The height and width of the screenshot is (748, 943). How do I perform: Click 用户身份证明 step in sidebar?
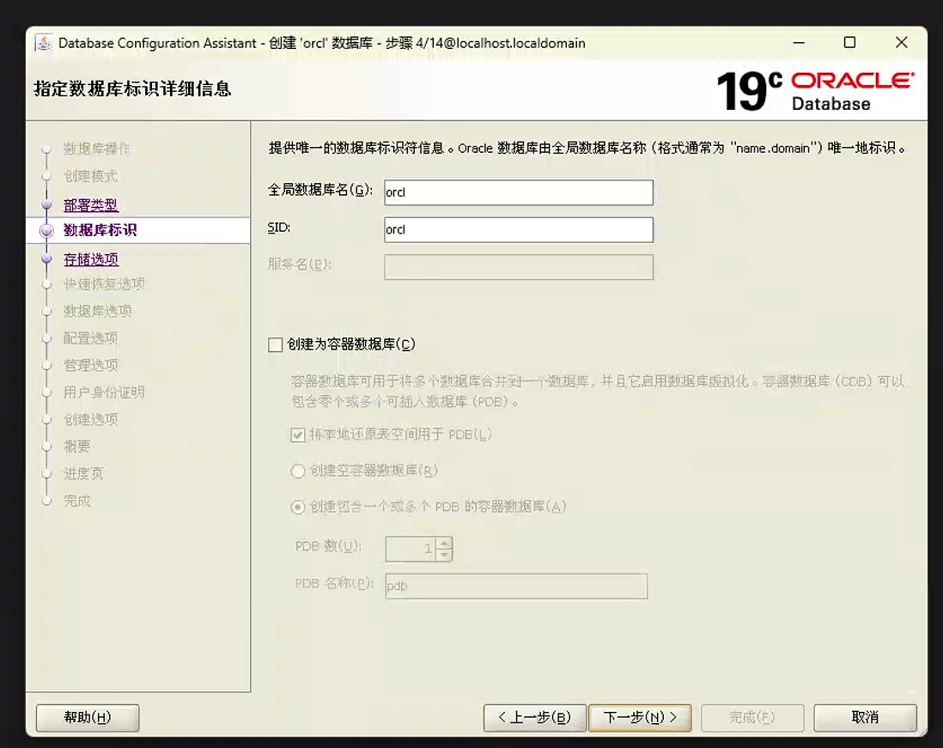coord(104,392)
